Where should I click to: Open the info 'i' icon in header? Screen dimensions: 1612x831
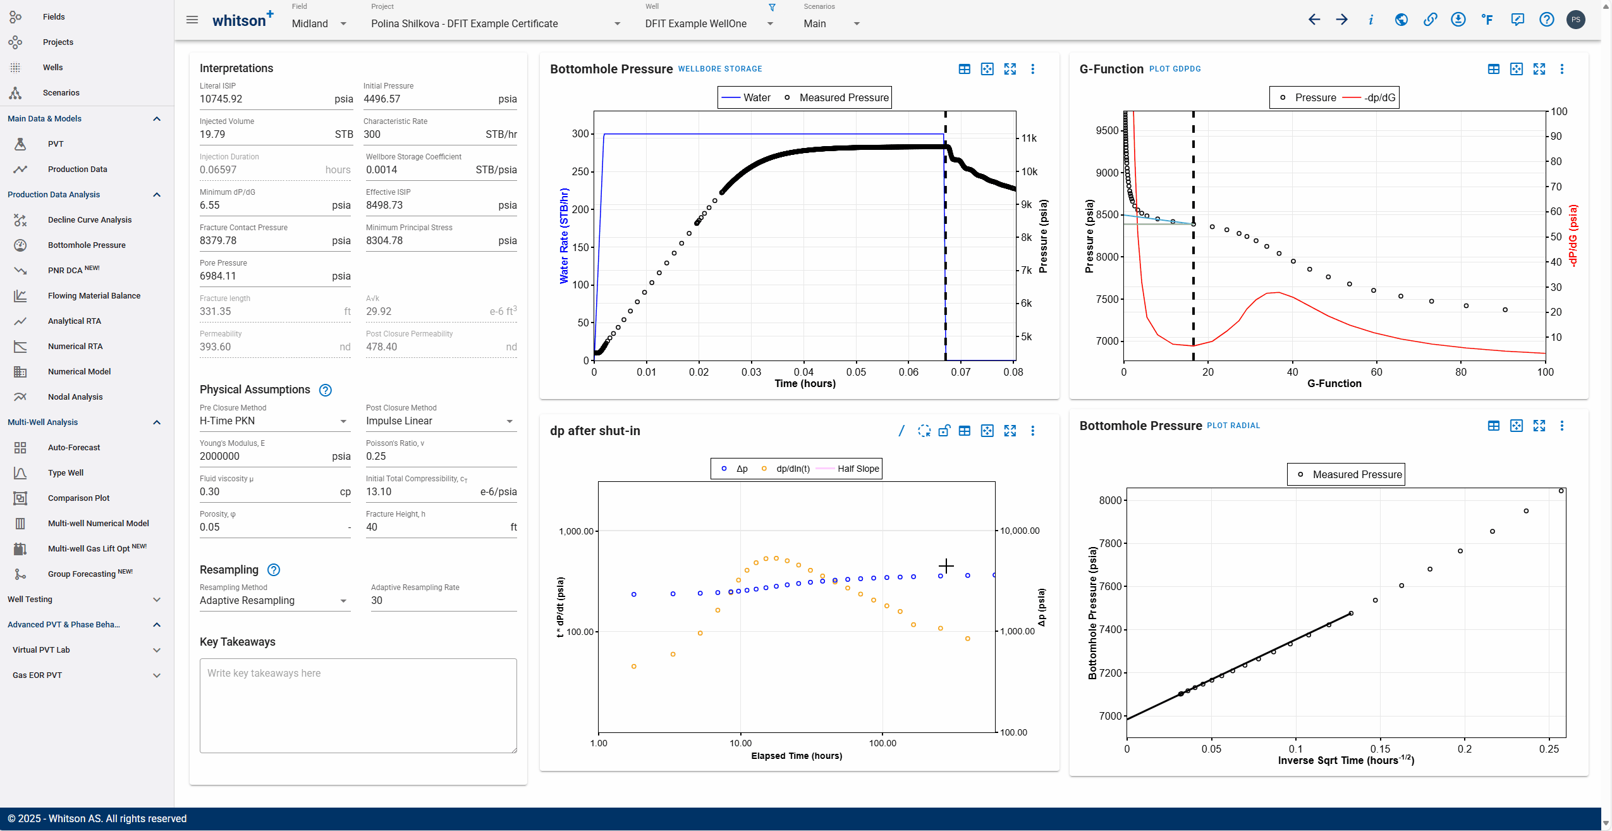[x=1371, y=20]
